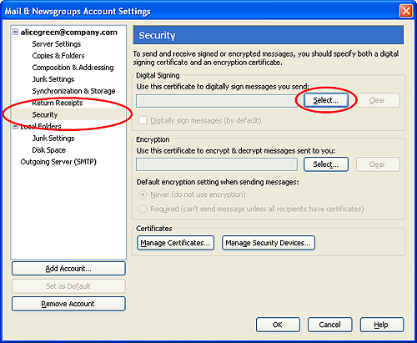The height and width of the screenshot is (343, 417).
Task: Select Outgoing Server (SMTP) entry
Action: tap(58, 162)
